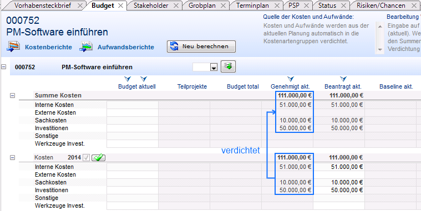Click the Budget total column header
The height and width of the screenshot is (211, 421).
point(243,86)
